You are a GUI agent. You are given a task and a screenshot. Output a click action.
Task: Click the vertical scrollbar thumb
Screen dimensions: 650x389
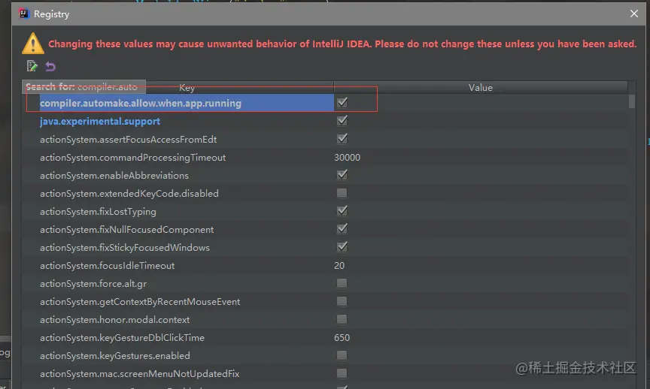(632, 101)
